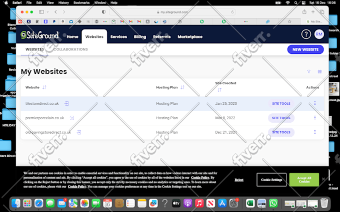Open Amazon bookmark icon
The image size is (340, 212).
click(x=62, y=21)
